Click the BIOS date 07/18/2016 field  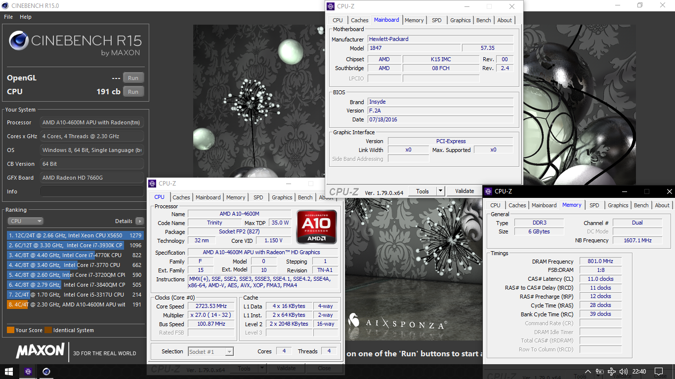(x=440, y=119)
